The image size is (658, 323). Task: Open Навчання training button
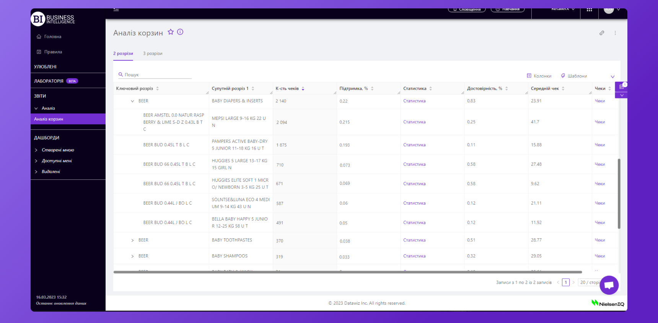[508, 10]
